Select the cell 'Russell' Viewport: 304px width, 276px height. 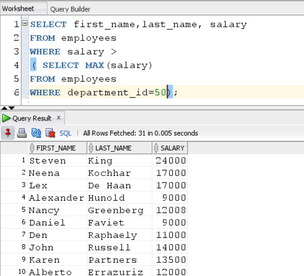[x=120, y=247]
